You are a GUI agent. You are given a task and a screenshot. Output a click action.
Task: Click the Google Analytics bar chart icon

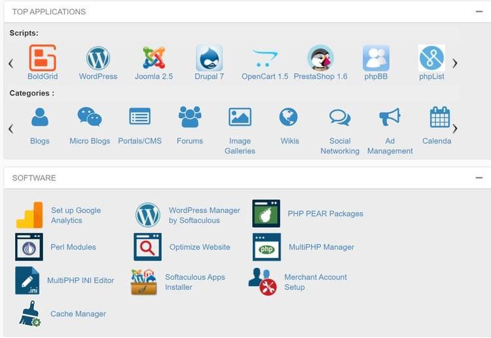[29, 215]
